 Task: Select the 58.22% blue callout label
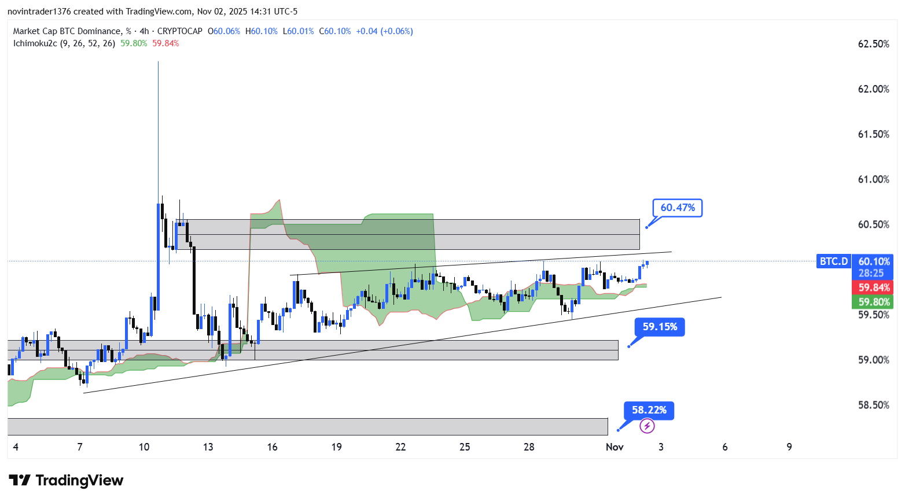click(x=649, y=410)
